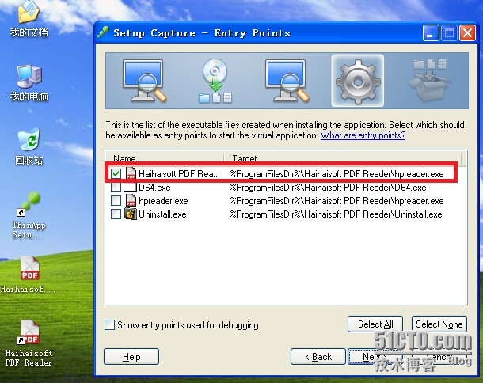This screenshot has height=383, width=483.
Task: Click the blank file icon beside D64.exe
Action: click(131, 188)
